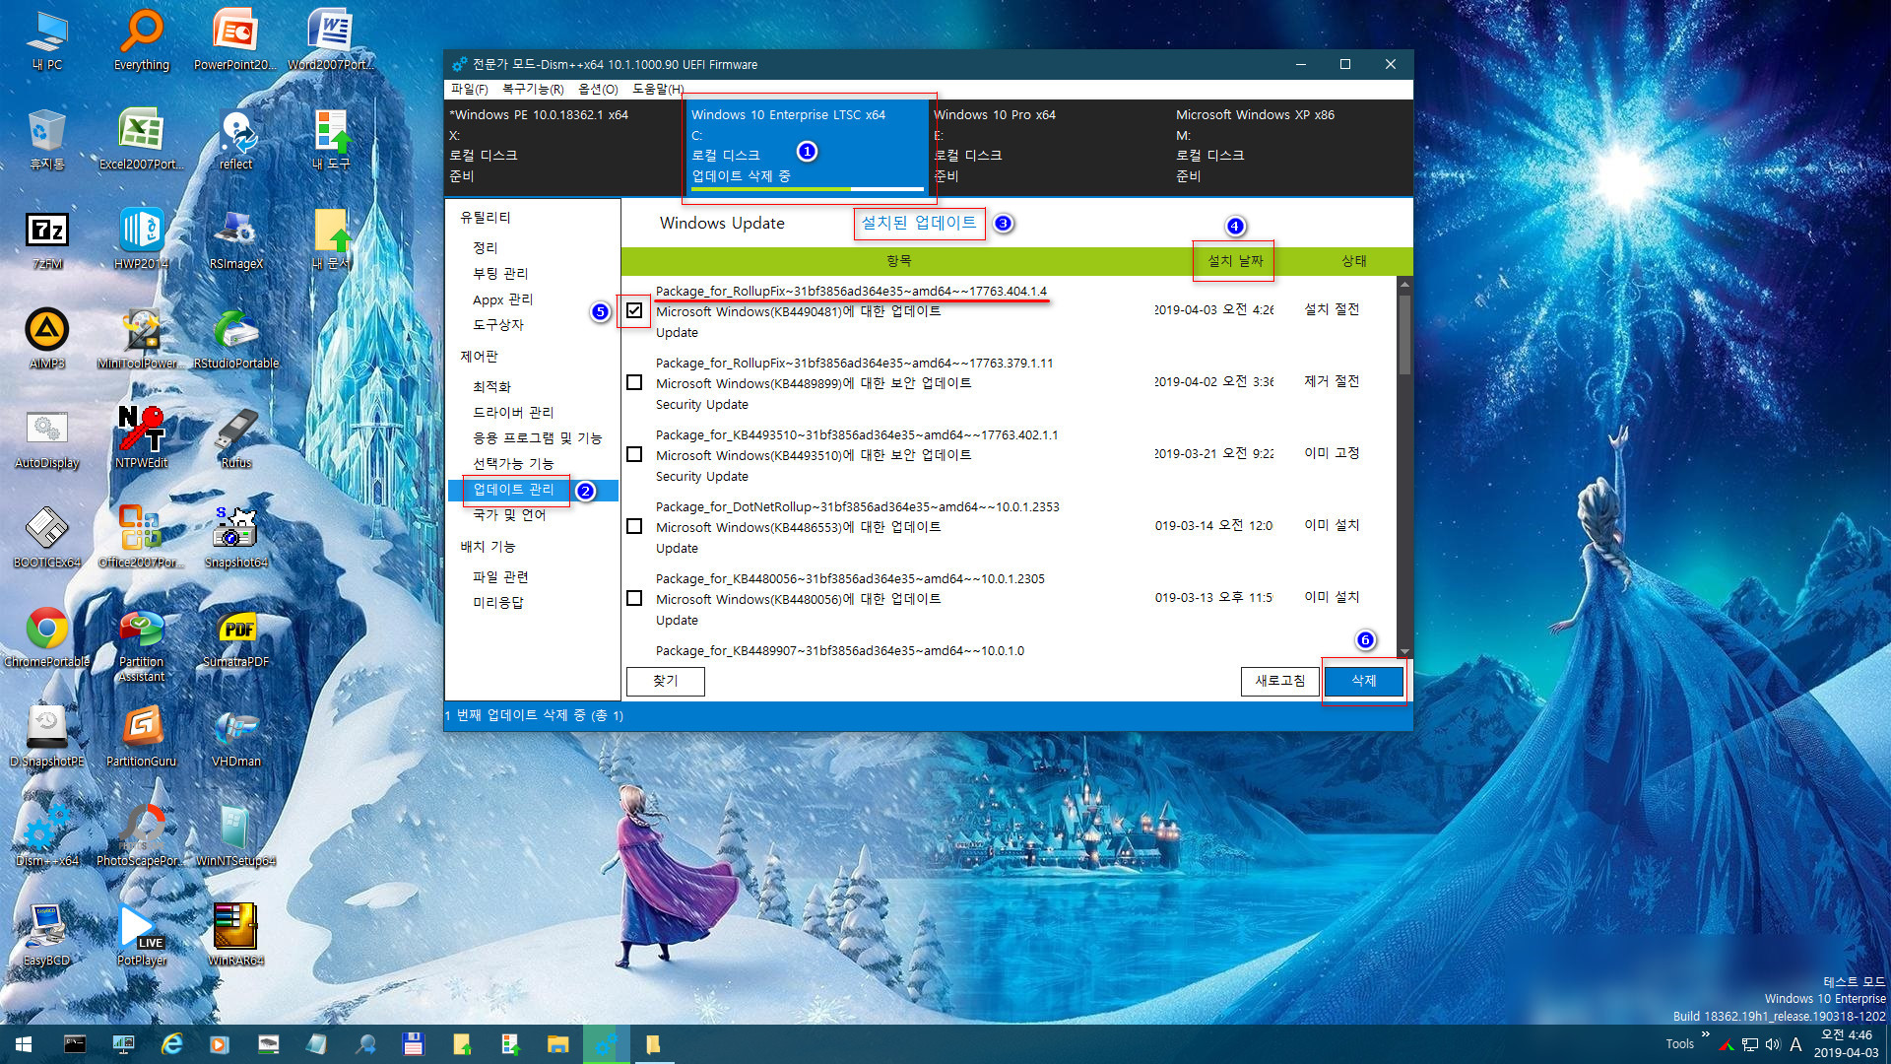Switch to the 설치된 업데이트 tab
1891x1064 pixels.
click(x=918, y=224)
